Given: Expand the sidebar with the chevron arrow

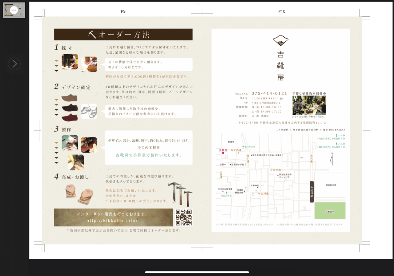Looking at the screenshot, I should [14, 64].
